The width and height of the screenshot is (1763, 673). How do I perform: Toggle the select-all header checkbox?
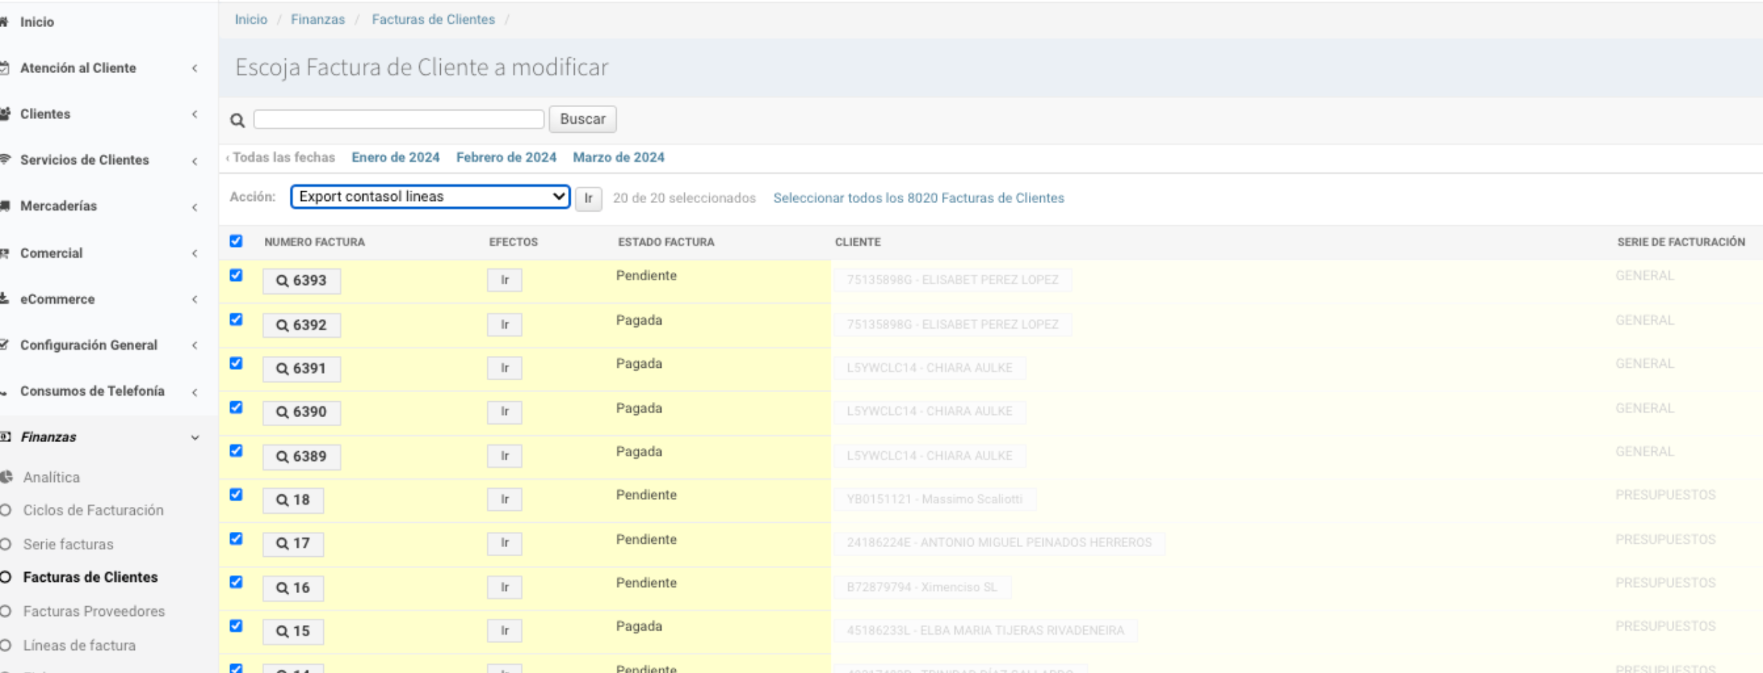pos(236,241)
